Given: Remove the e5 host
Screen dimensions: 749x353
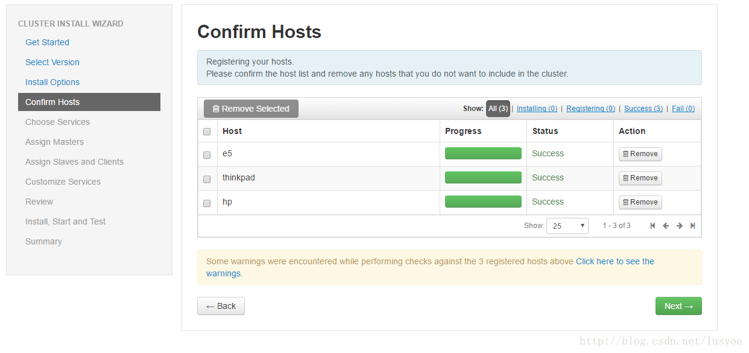Looking at the screenshot, I should (x=640, y=154).
